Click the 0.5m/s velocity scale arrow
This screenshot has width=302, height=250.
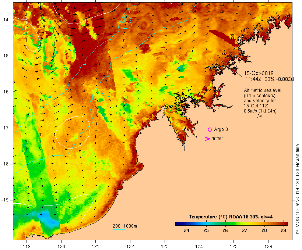pyautogui.click(x=255, y=116)
